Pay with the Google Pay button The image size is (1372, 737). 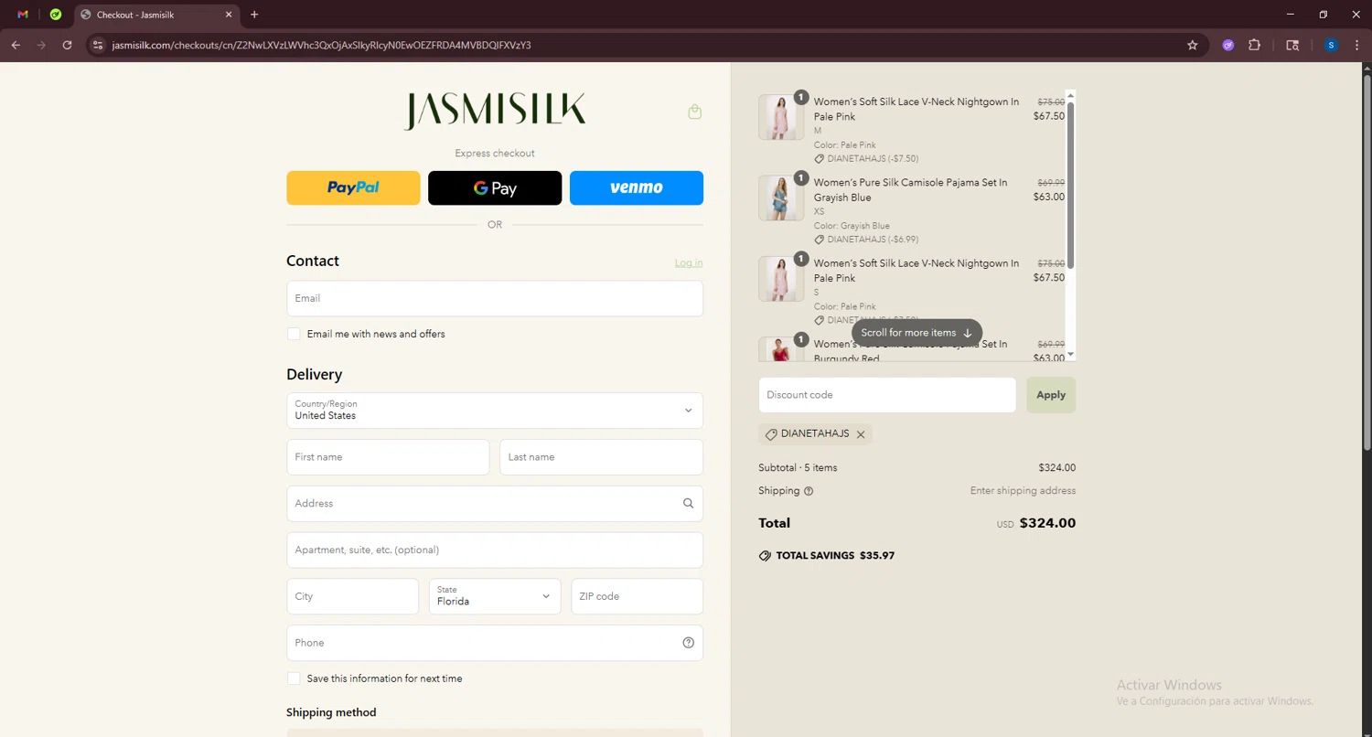point(495,187)
